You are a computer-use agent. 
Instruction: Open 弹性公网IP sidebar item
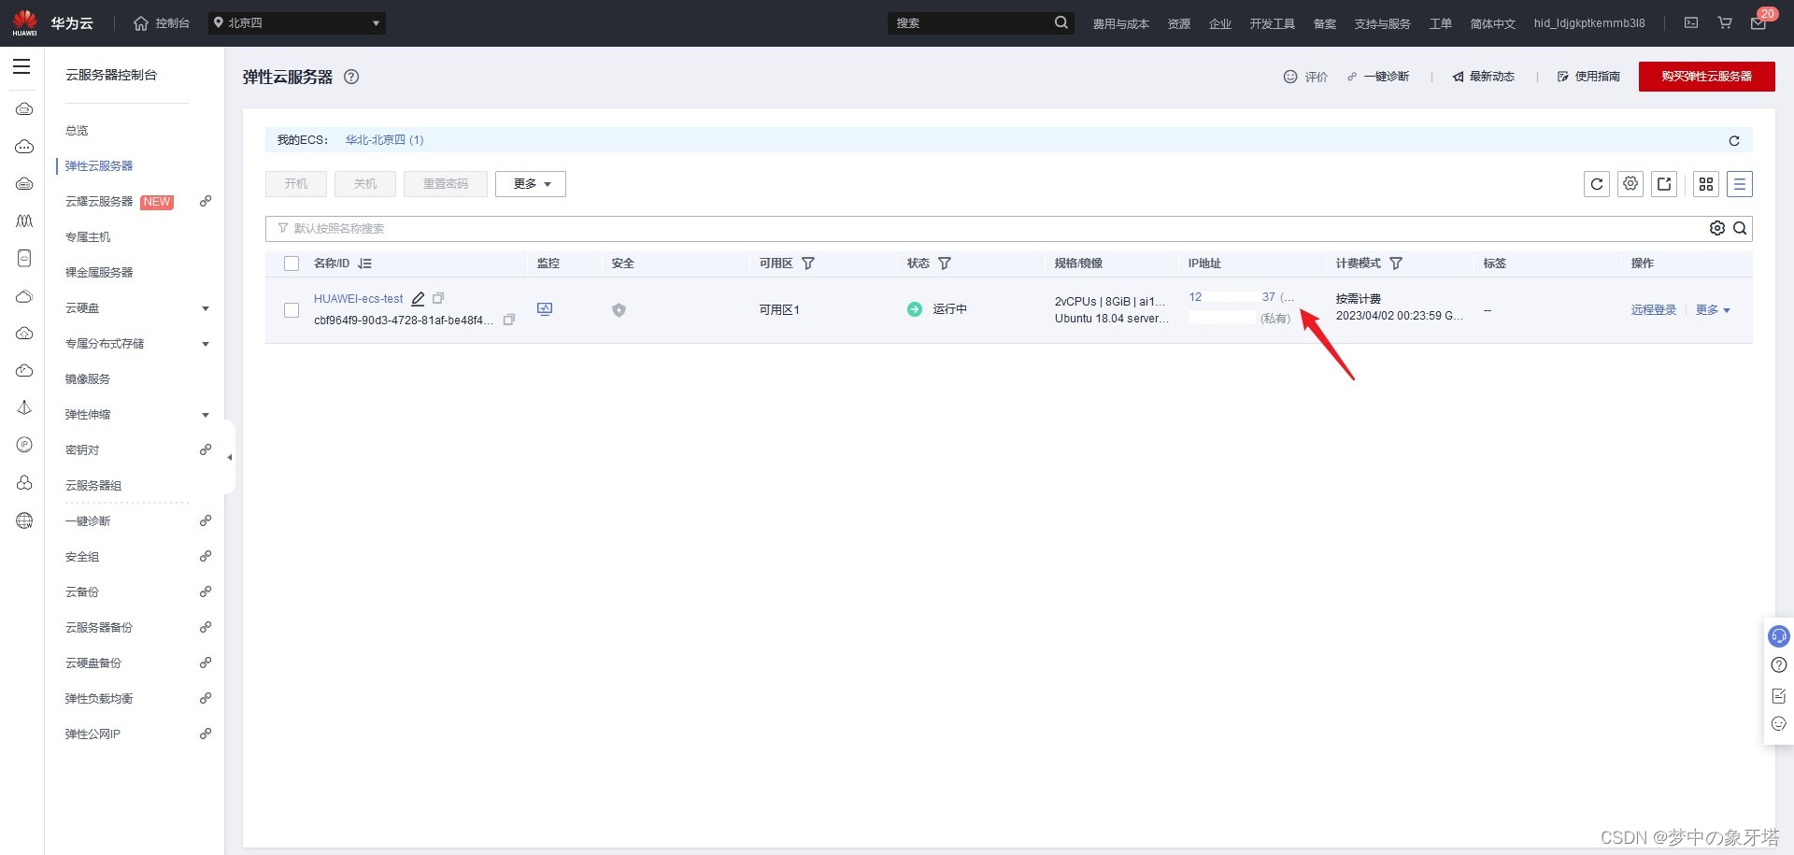pyautogui.click(x=93, y=734)
